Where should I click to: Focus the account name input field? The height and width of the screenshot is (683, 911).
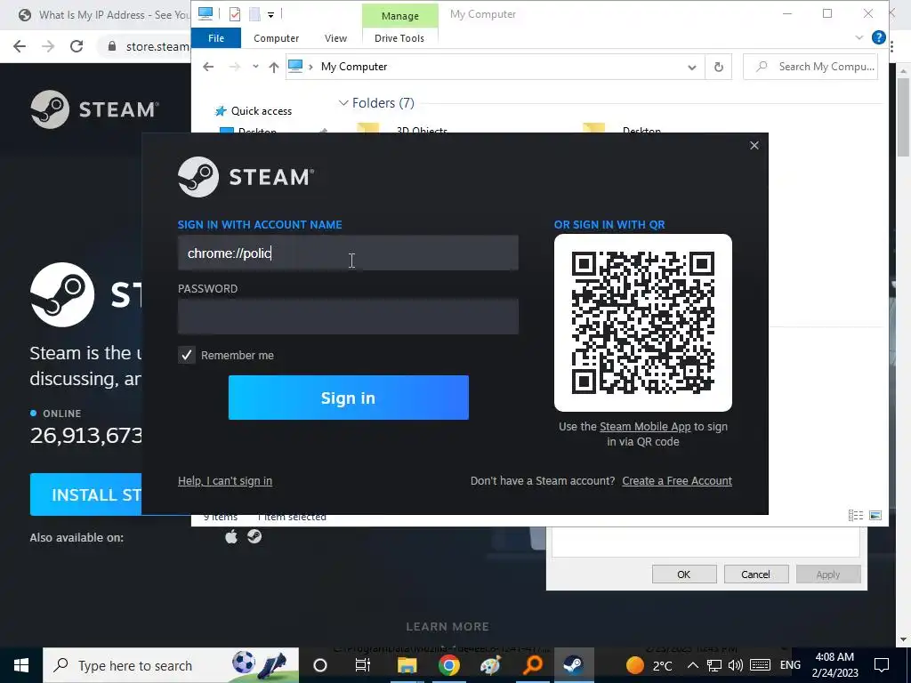click(348, 253)
